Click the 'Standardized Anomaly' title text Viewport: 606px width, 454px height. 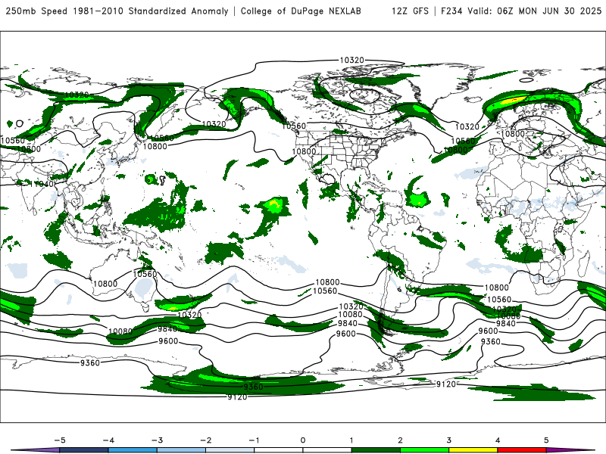178,11
